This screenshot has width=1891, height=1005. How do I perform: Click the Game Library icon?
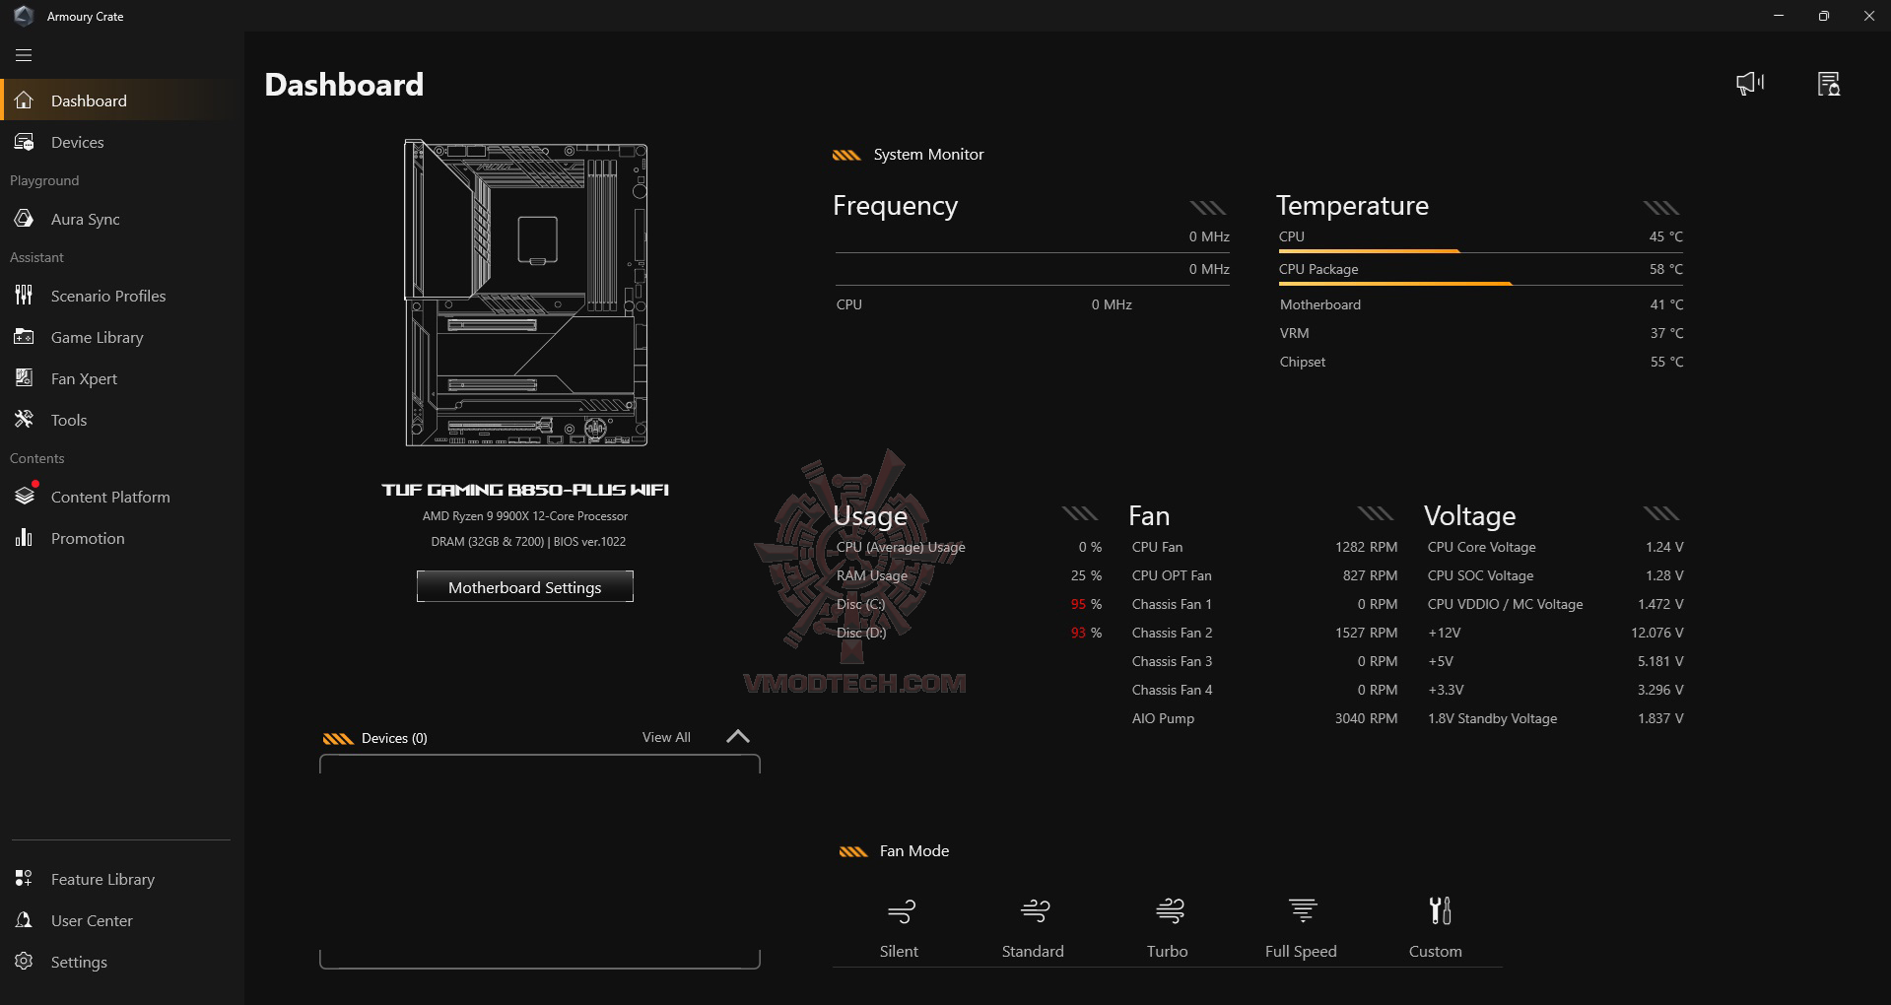click(x=24, y=337)
